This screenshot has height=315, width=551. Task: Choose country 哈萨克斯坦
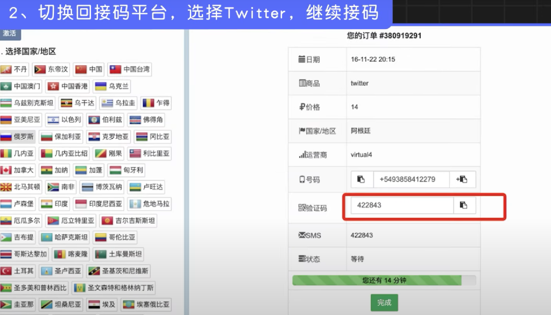65,237
